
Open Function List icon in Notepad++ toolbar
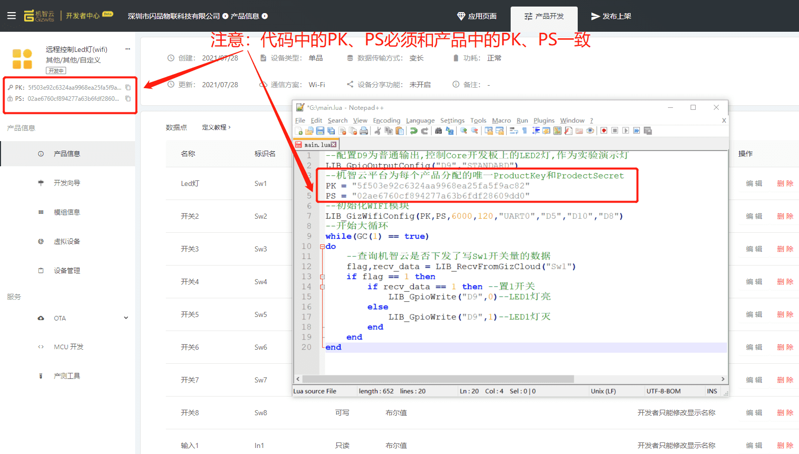point(568,131)
